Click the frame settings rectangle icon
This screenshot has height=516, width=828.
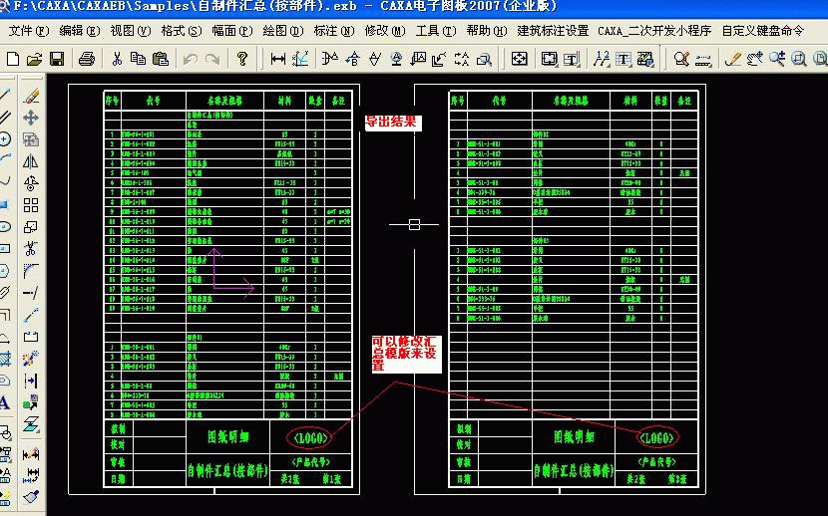coord(550,59)
